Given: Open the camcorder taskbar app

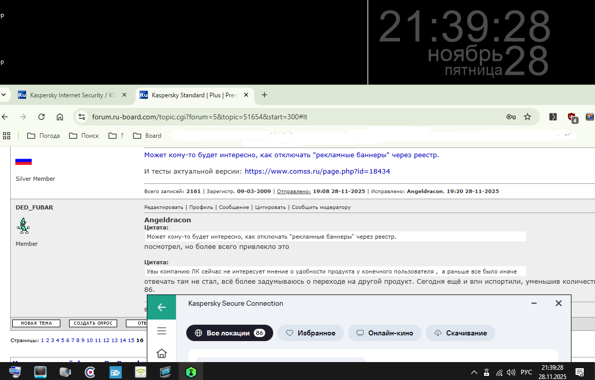Looking at the screenshot, I should (65, 372).
